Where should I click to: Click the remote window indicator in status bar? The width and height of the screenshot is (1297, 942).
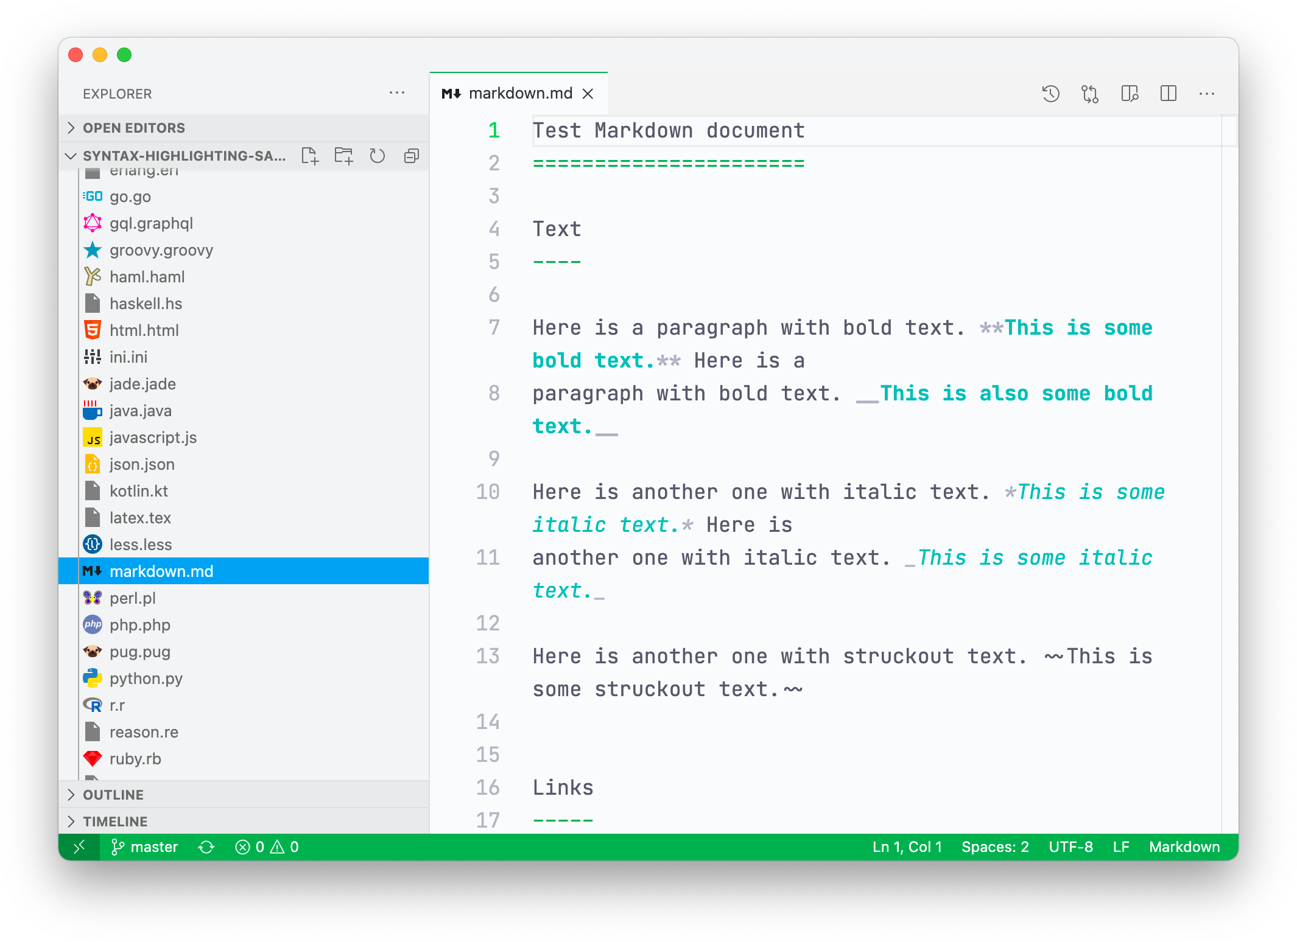80,846
